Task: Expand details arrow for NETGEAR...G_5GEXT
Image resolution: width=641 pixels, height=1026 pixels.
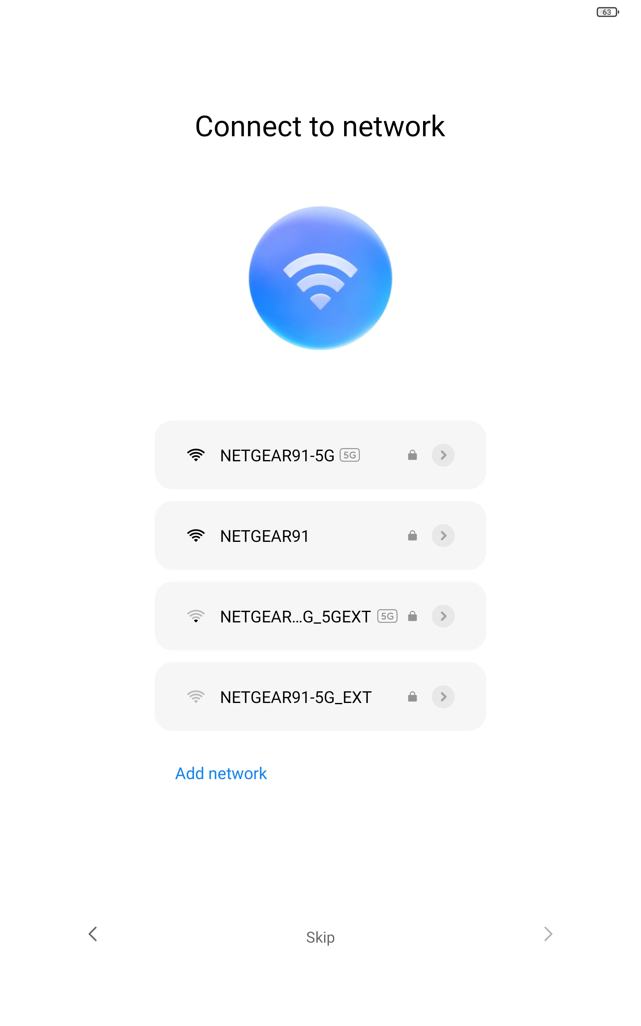Action: click(x=443, y=616)
